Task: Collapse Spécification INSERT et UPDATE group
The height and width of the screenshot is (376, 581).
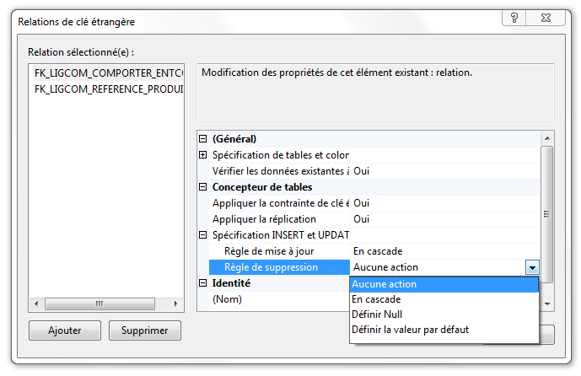Action: 202,235
